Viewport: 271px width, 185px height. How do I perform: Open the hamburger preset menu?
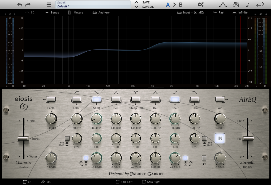[49, 4]
